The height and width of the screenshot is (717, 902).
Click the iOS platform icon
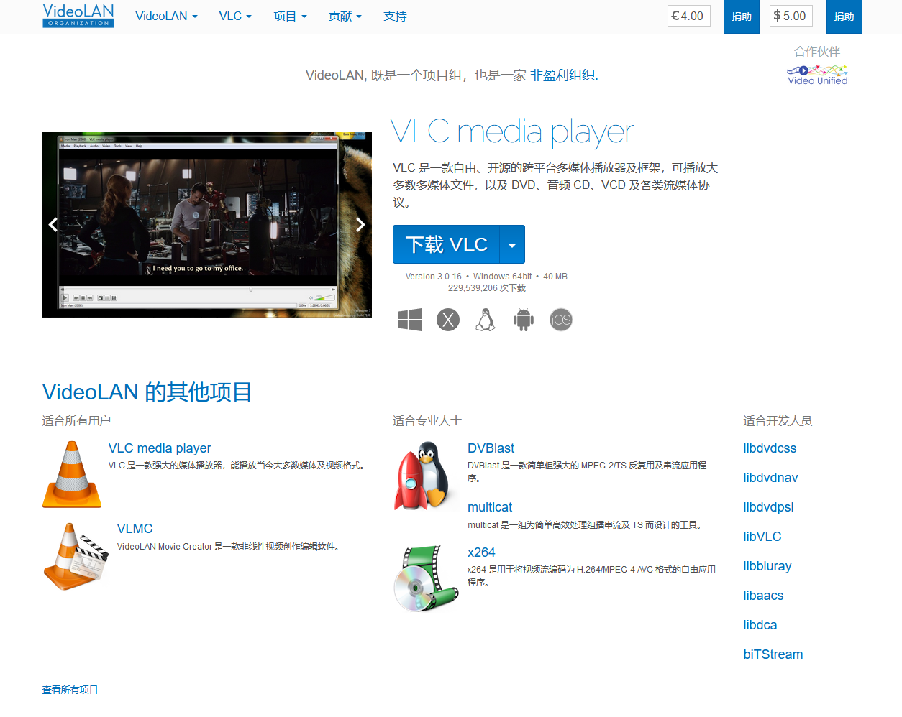561,320
